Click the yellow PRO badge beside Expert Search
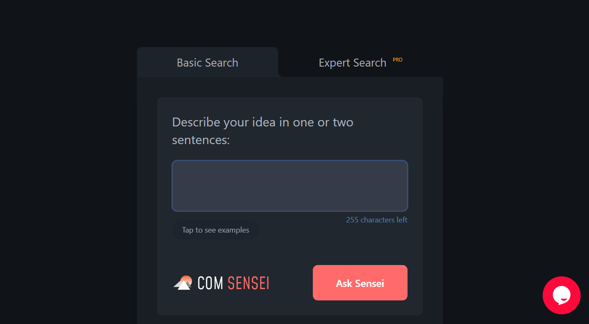The image size is (589, 324). [397, 60]
